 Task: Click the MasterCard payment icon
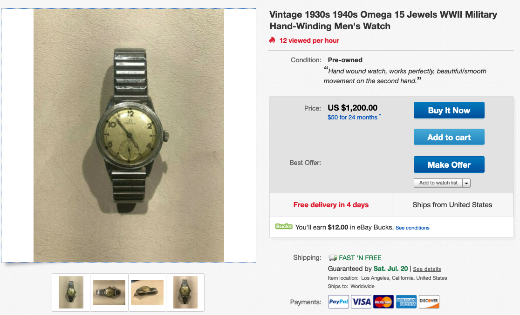coord(383,302)
